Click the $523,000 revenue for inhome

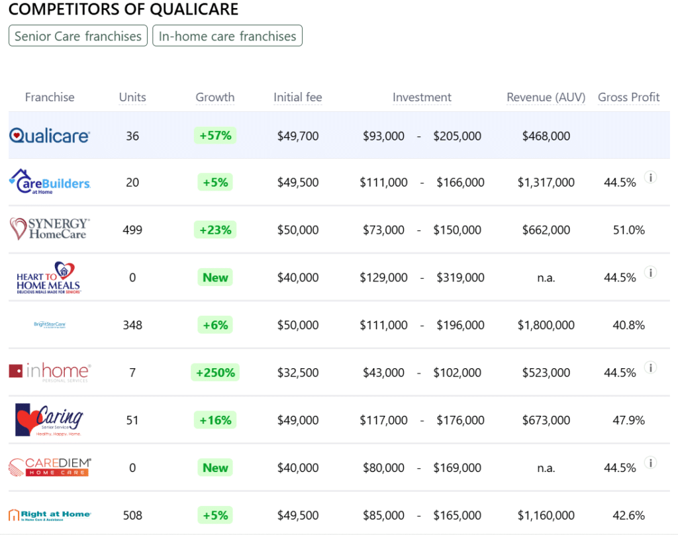point(546,372)
